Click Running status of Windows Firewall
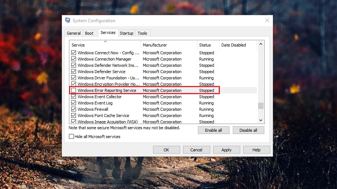The height and width of the screenshot is (189, 337). (207, 109)
